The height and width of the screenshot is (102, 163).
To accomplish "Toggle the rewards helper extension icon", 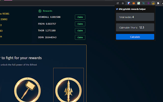I will coord(153,3).
